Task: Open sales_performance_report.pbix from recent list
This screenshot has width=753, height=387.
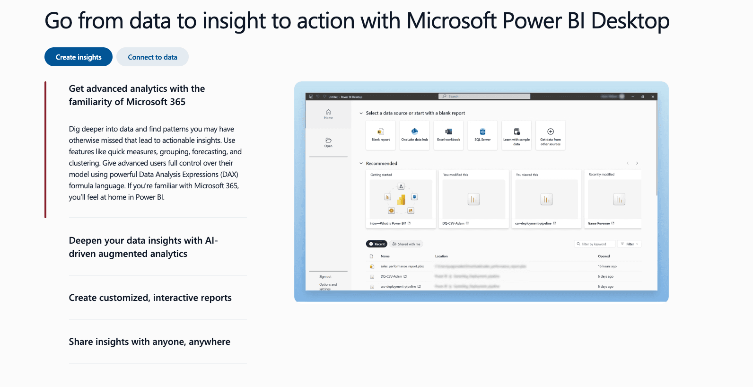Action: coord(402,266)
